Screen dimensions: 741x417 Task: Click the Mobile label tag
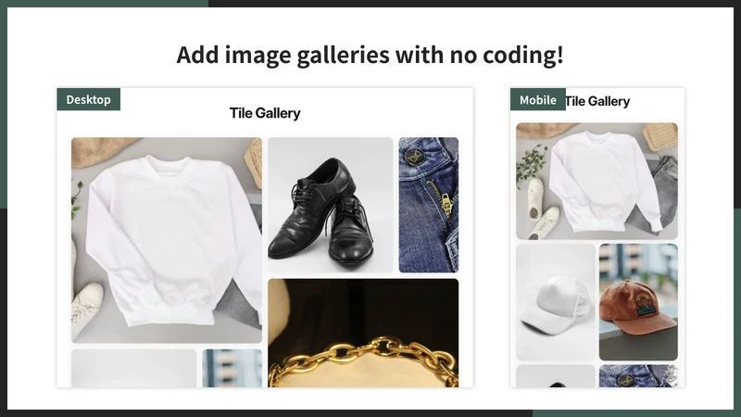(x=538, y=100)
